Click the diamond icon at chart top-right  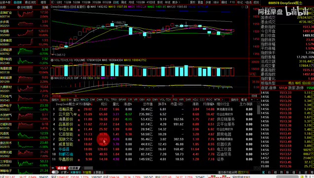(x=242, y=7)
